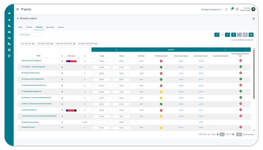Viewport: 263px width, 150px height.
Task: Click the filter funnel button
Action: point(233,35)
